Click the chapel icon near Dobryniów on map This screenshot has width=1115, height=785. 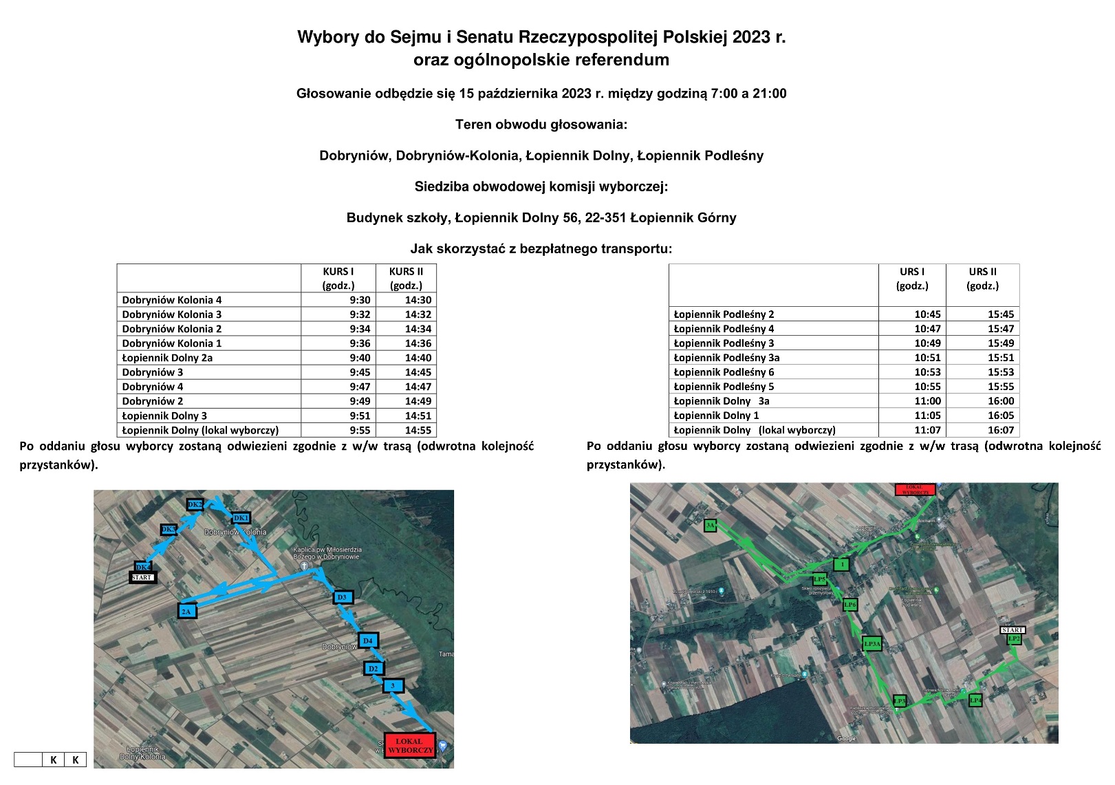click(304, 565)
